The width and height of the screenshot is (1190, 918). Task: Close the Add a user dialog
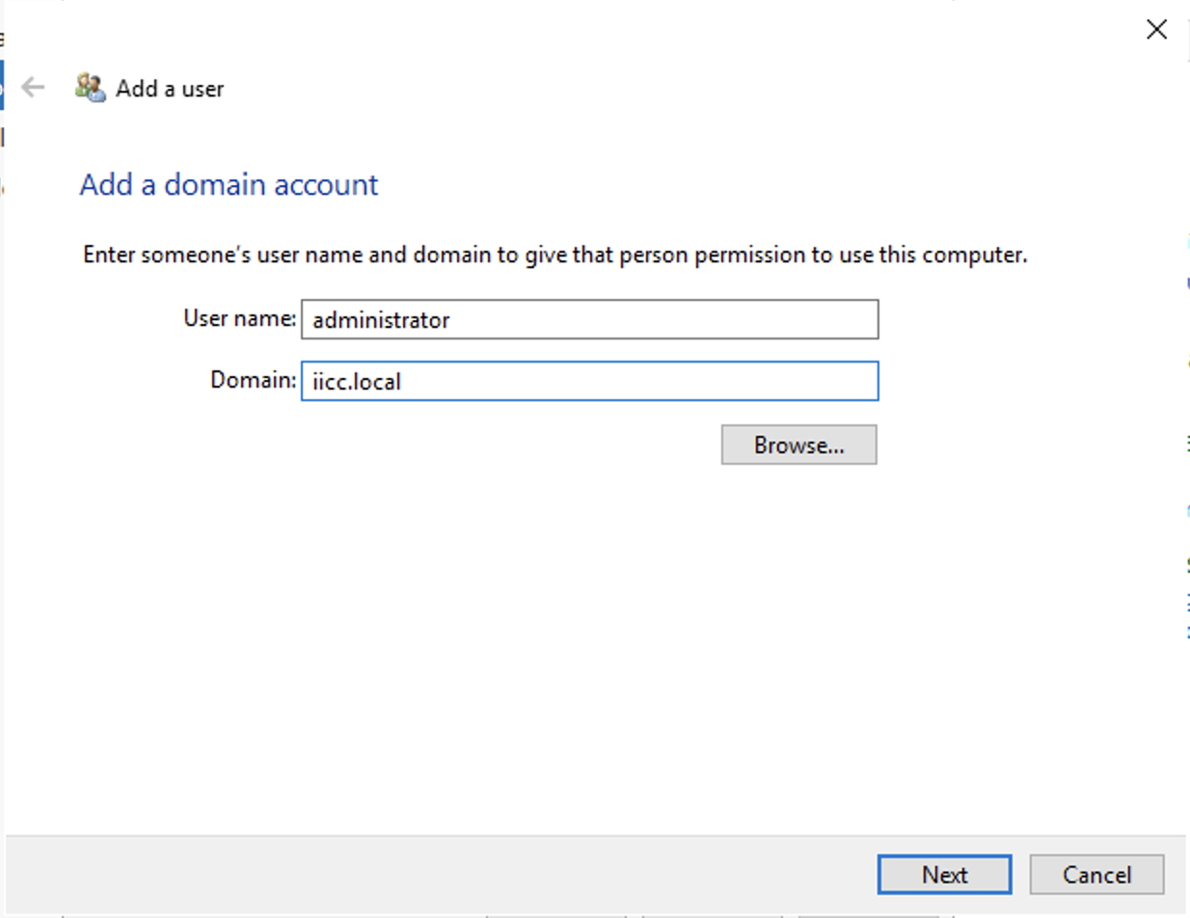coord(1156,30)
